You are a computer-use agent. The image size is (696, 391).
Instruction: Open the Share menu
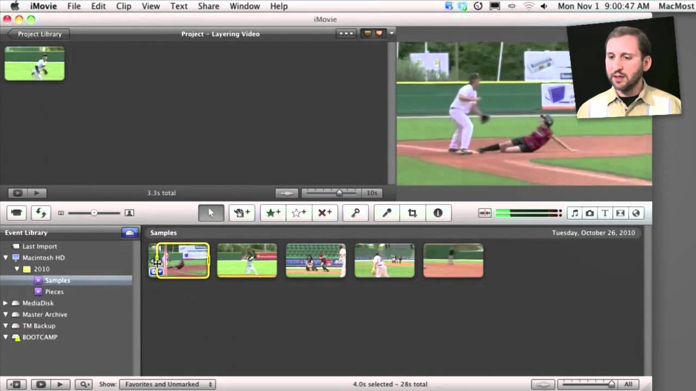[208, 6]
